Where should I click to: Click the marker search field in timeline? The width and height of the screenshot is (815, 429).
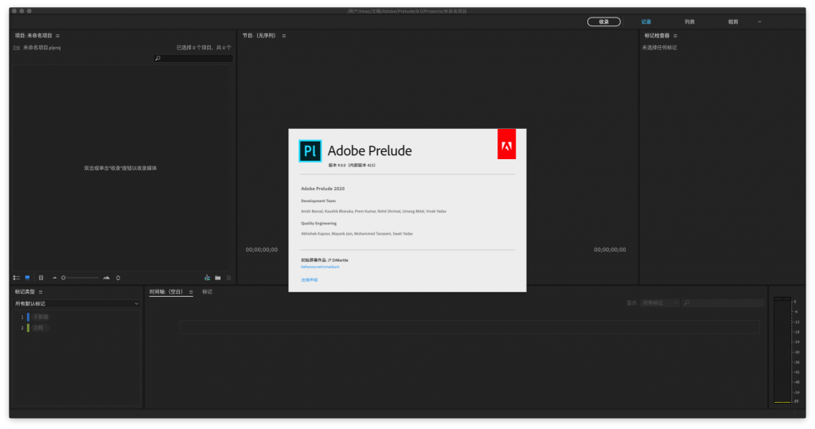tap(723, 303)
